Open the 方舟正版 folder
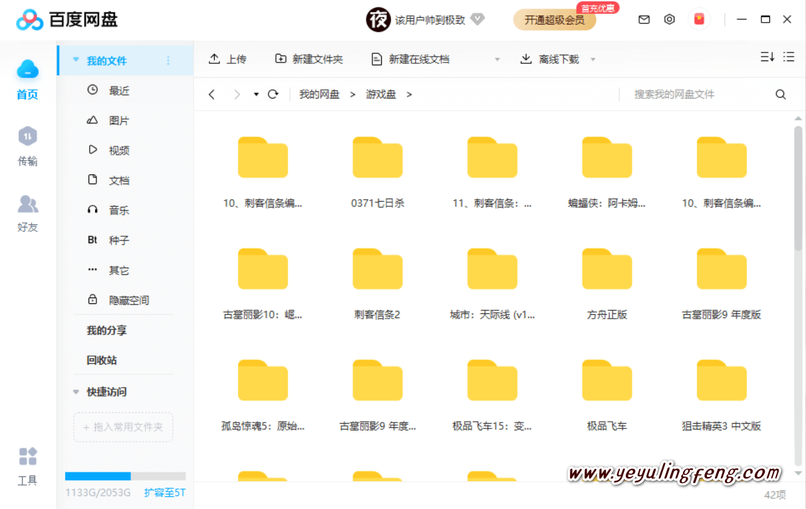This screenshot has width=806, height=509. click(x=607, y=284)
